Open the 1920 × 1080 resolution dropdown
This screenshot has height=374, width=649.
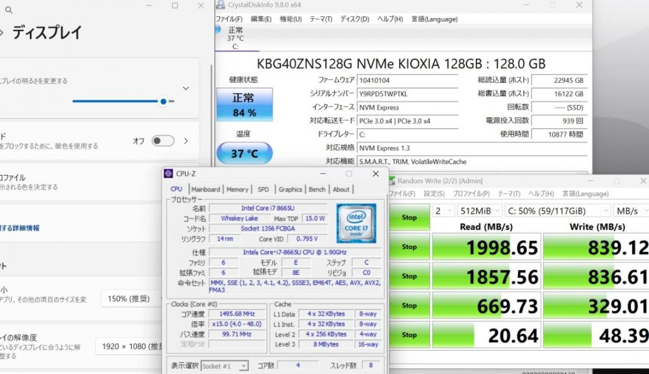coord(130,346)
